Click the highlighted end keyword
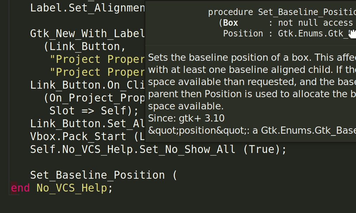The image size is (356, 213). tap(20, 188)
